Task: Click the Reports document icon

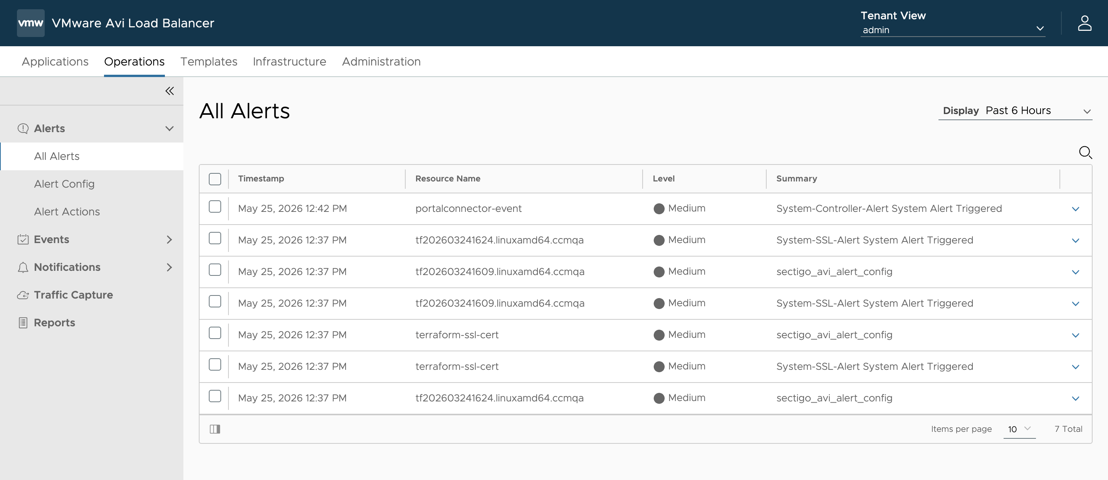Action: point(23,322)
